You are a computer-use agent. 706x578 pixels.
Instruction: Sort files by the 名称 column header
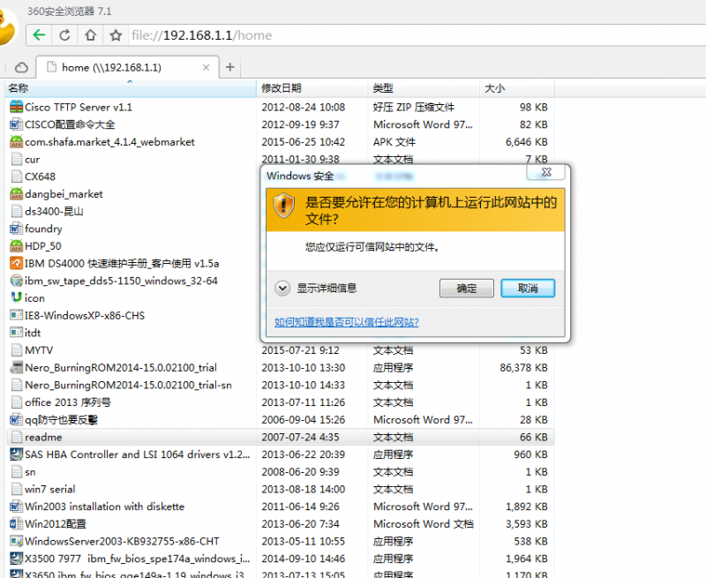pos(131,88)
